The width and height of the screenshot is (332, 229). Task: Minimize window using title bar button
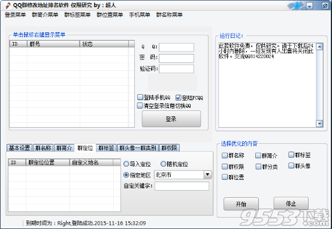click(x=310, y=6)
